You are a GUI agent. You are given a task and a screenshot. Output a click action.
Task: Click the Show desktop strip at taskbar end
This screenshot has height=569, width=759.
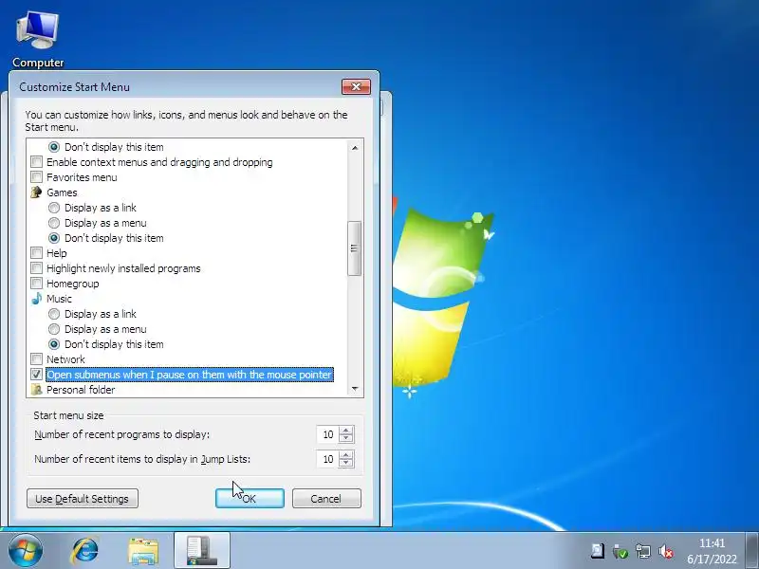(751, 551)
